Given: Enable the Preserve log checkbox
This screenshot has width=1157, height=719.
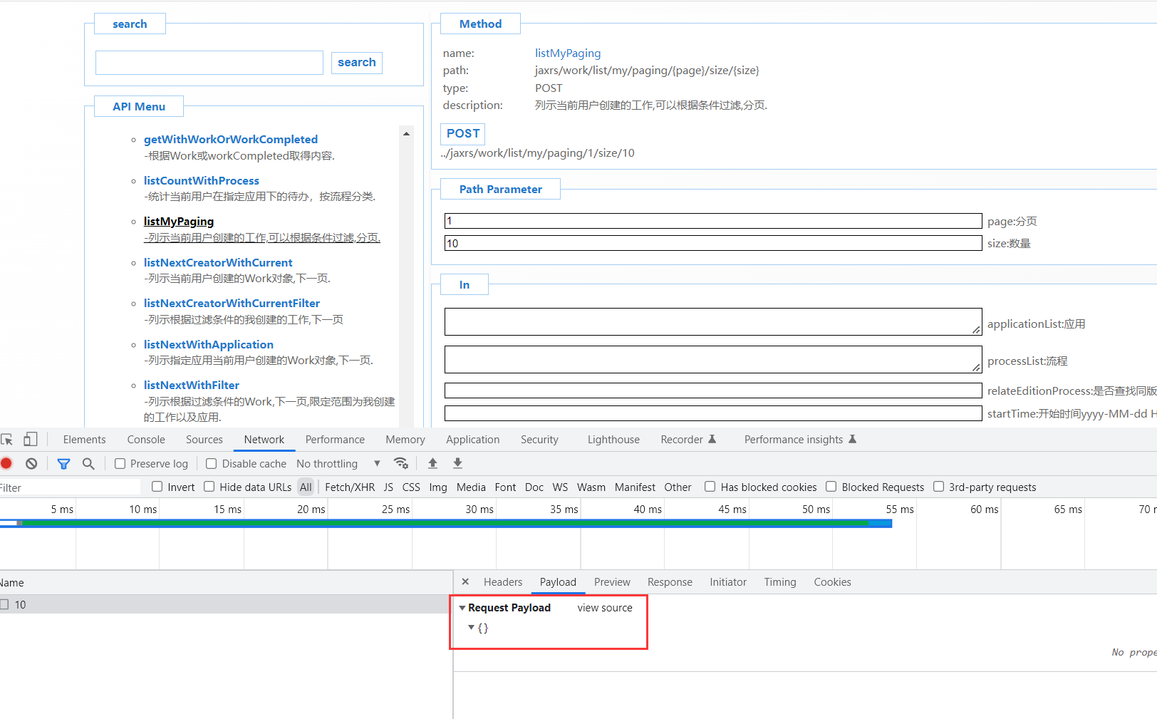Looking at the screenshot, I should coord(120,464).
